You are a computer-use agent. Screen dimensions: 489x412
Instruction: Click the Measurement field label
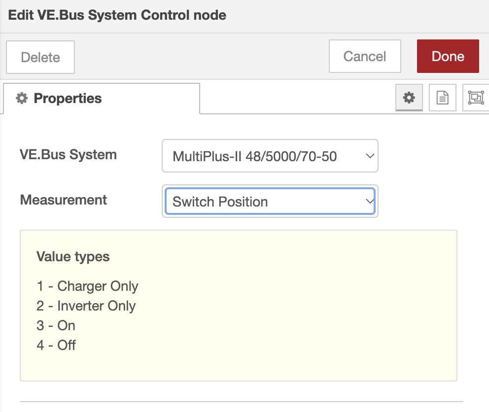click(63, 200)
